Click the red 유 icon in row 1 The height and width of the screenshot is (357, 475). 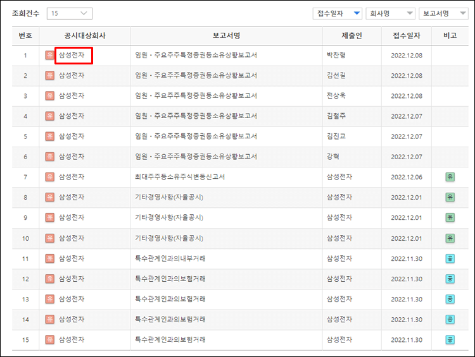point(49,55)
